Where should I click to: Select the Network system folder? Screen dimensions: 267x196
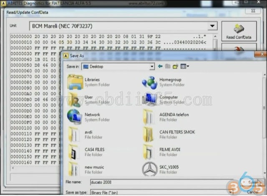click(88, 117)
